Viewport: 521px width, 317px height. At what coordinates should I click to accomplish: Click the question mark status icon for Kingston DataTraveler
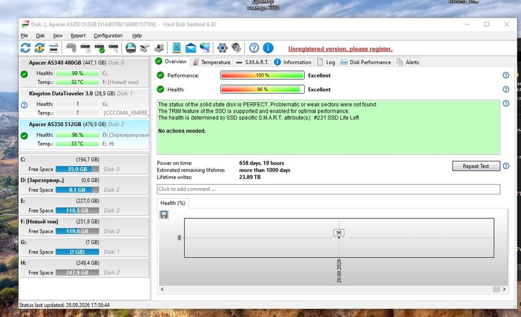(24, 105)
